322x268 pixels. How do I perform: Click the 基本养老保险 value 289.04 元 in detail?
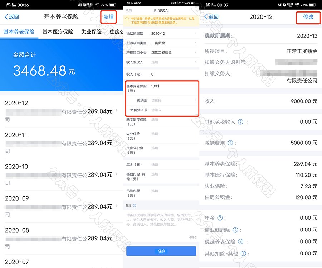306,164
